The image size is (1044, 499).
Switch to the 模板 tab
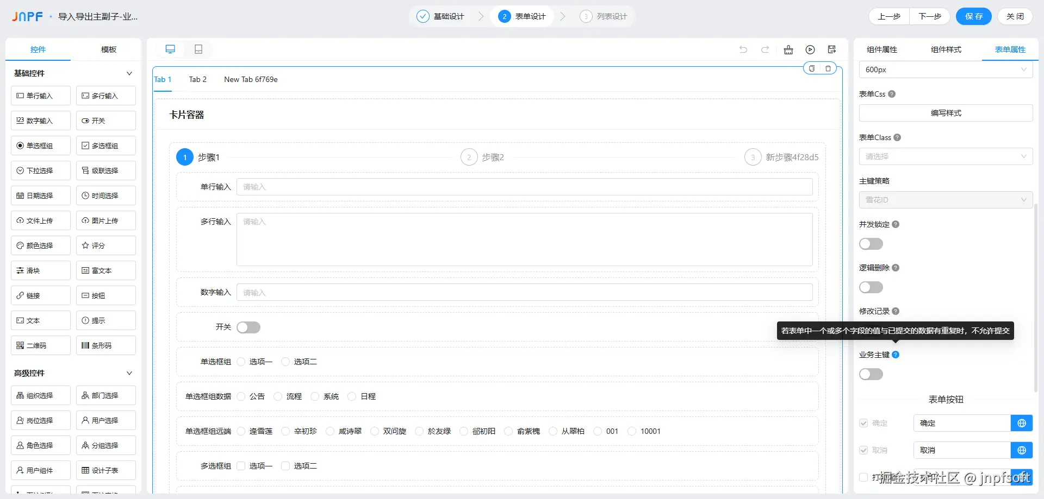point(109,49)
